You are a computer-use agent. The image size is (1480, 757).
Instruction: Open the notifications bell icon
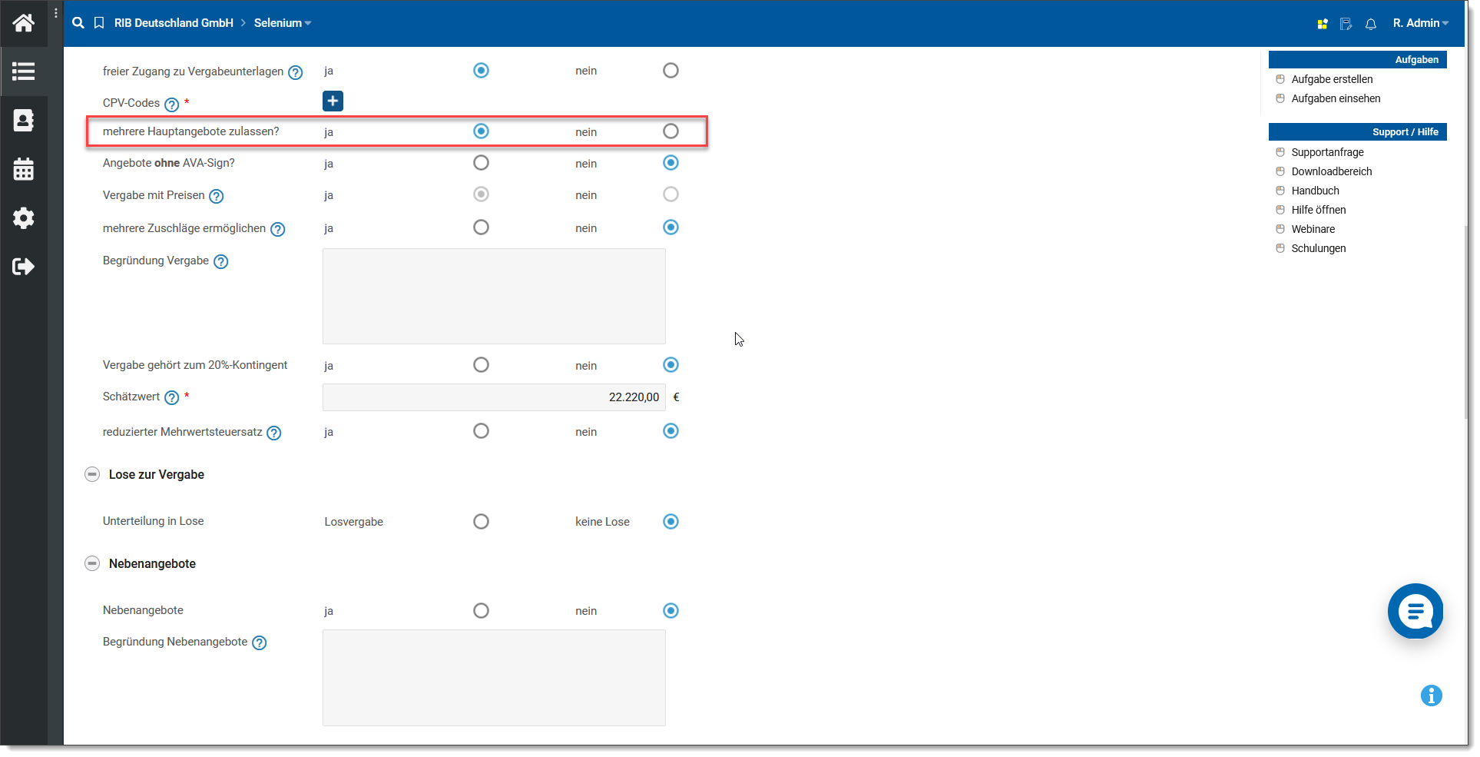click(1371, 24)
